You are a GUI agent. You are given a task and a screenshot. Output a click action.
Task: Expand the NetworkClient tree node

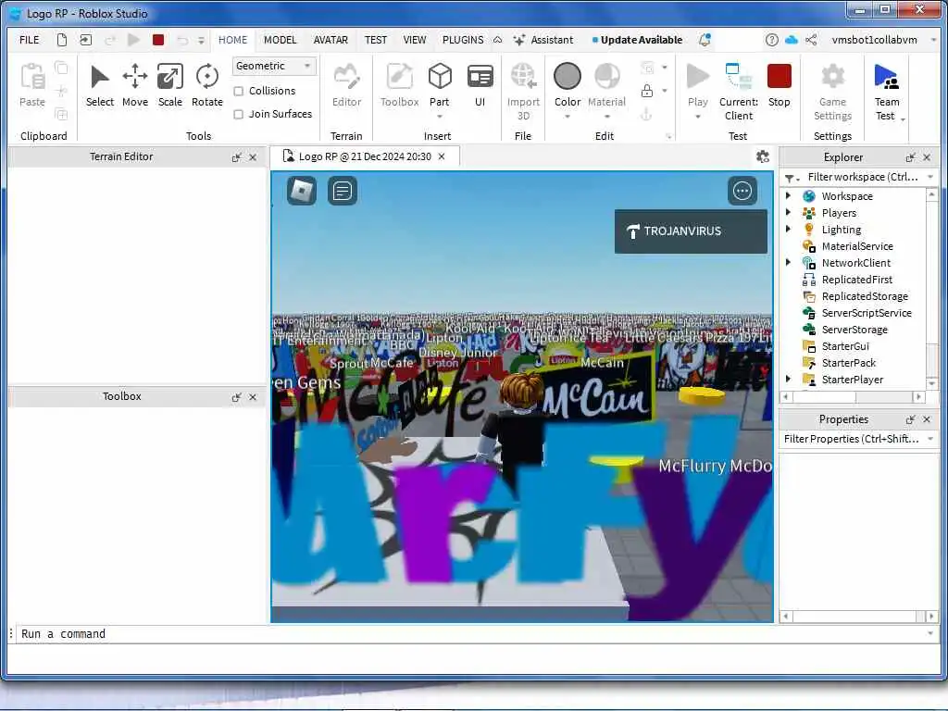point(788,262)
